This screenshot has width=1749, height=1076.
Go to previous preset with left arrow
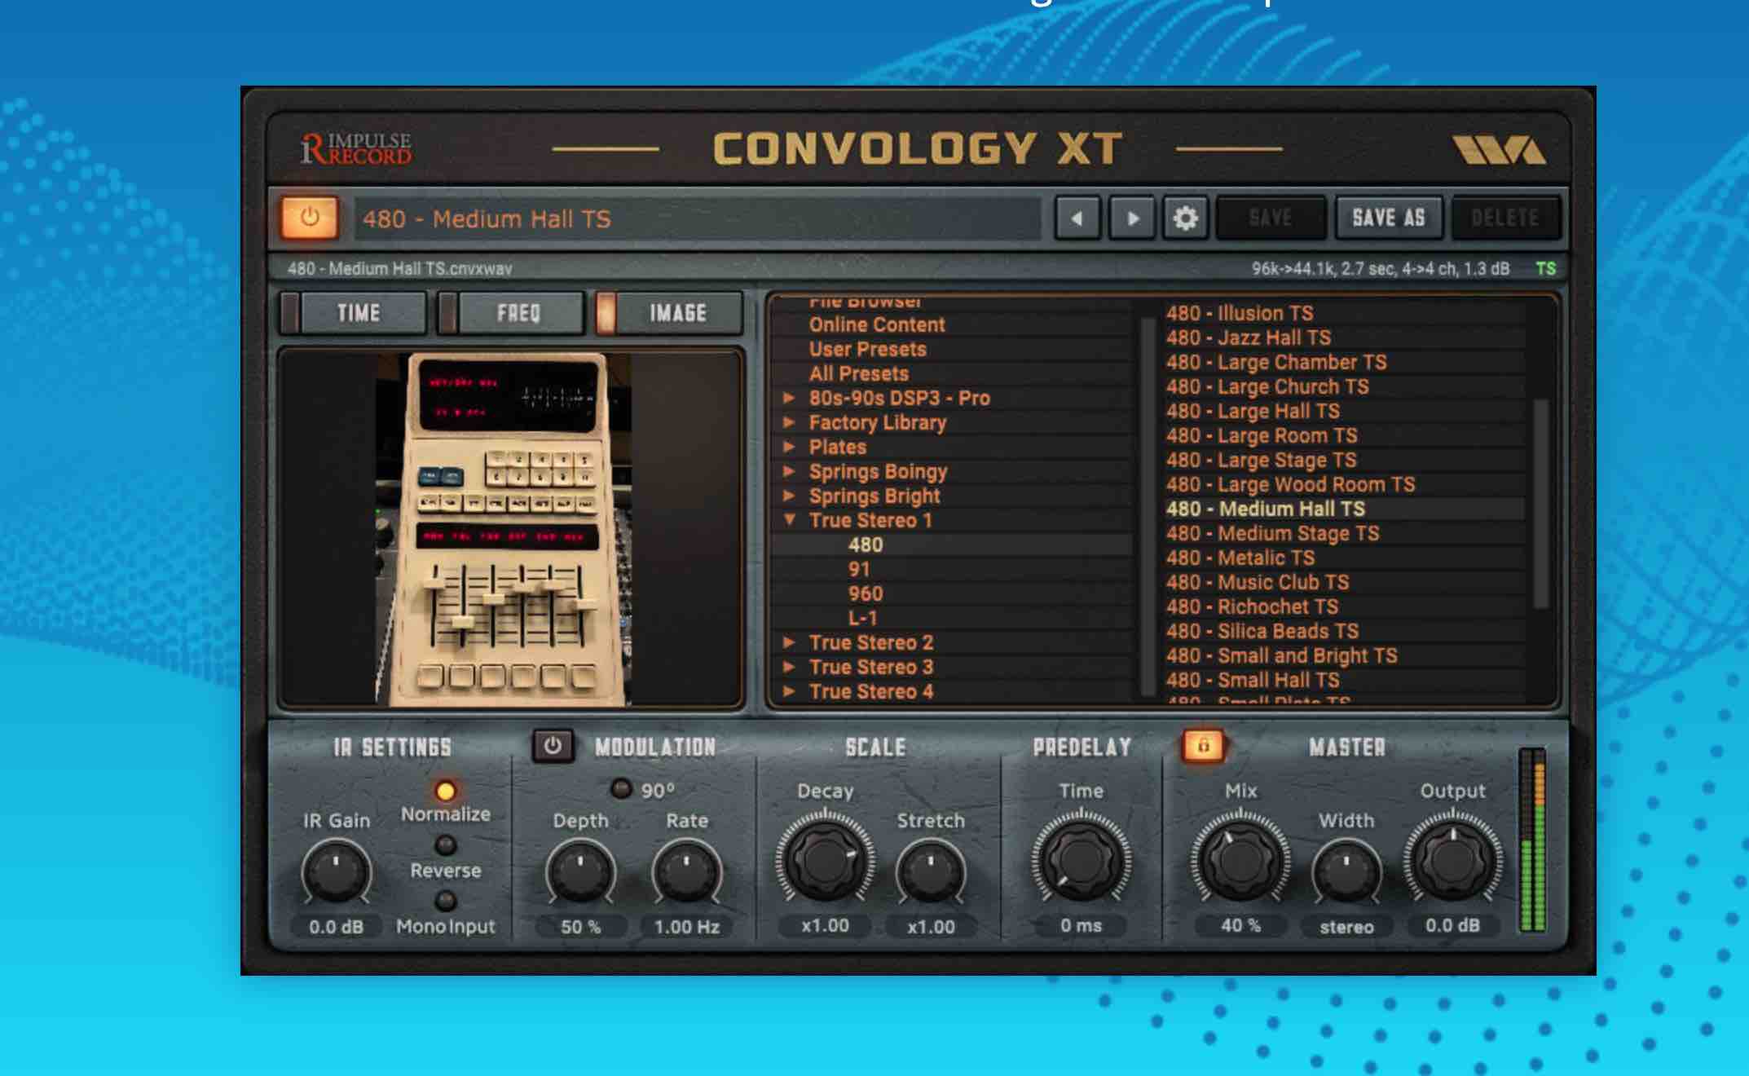1077,218
